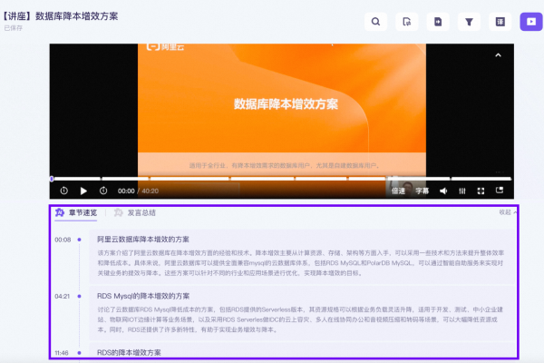The width and height of the screenshot is (544, 363).
Task: Collapse the video player with the top-right chevron
Action: click(x=498, y=54)
